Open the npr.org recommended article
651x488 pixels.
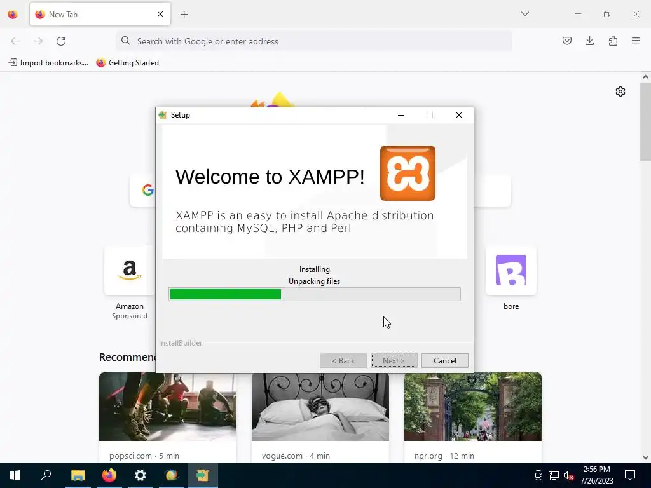click(473, 417)
